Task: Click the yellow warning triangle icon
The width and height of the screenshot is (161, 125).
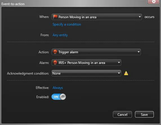Action: click(126, 73)
